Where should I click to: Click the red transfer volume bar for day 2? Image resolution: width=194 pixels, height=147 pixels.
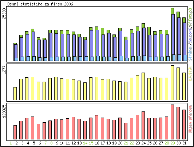pyautogui.click(x=15, y=132)
